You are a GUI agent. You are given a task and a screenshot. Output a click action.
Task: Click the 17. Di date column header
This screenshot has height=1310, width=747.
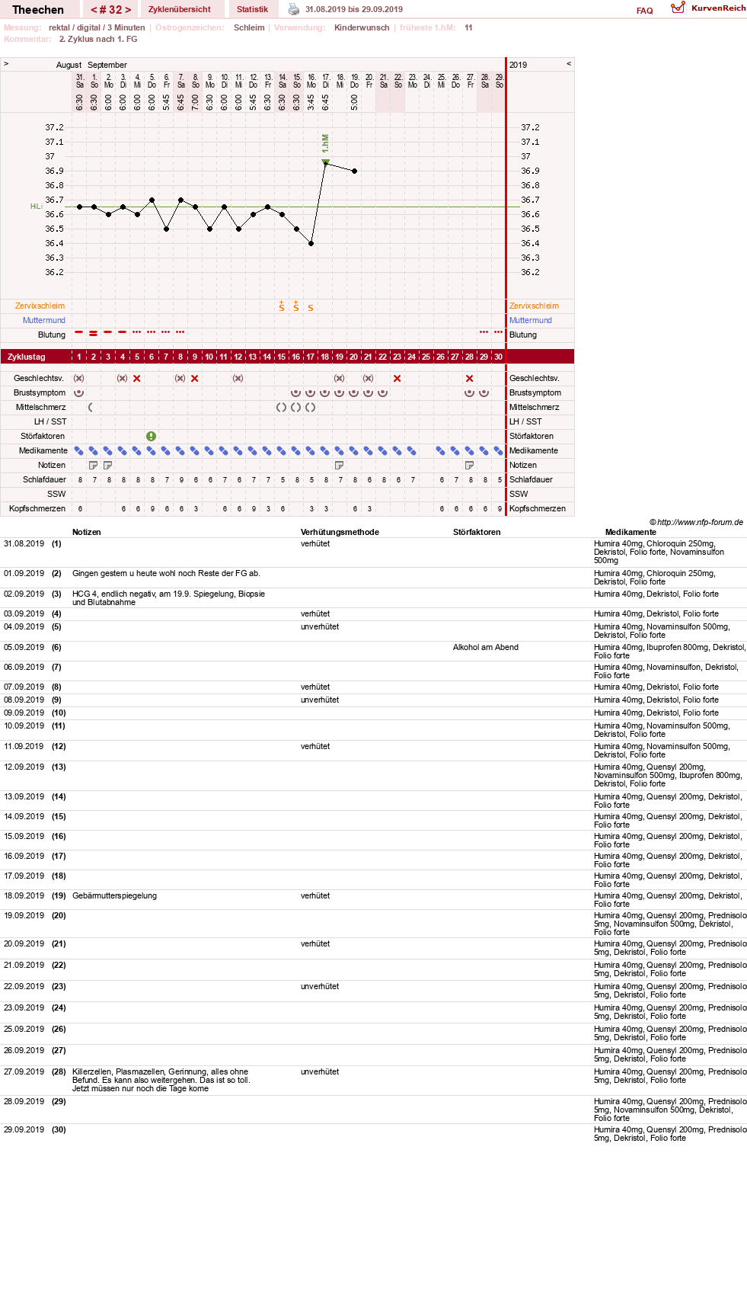(x=326, y=81)
